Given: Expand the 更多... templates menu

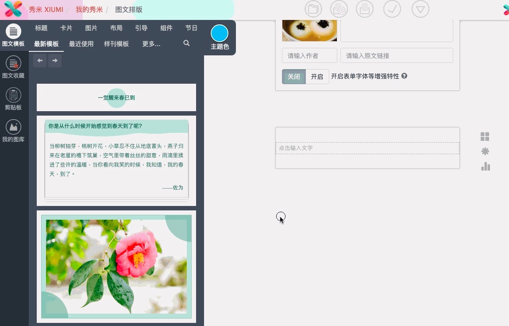Looking at the screenshot, I should [x=151, y=44].
